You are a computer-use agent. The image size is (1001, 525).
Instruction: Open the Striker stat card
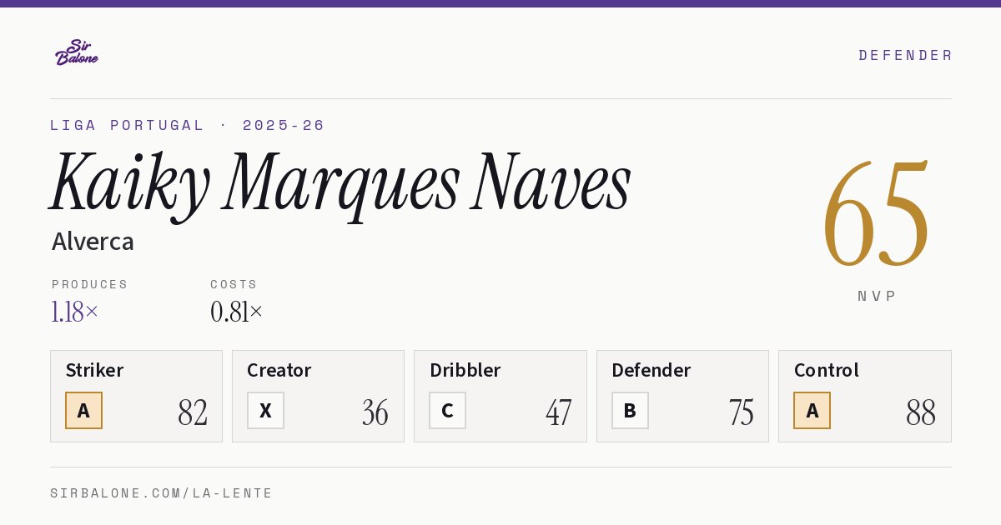coord(136,396)
